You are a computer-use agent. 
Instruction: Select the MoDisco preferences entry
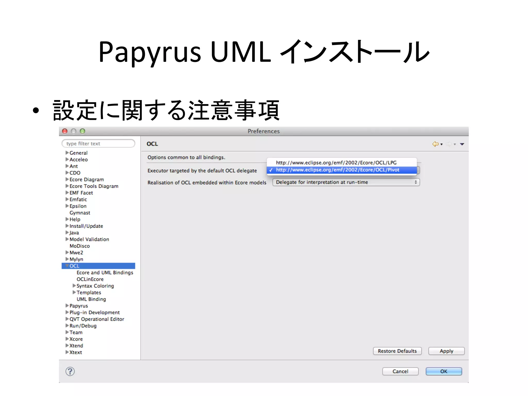pyautogui.click(x=79, y=246)
